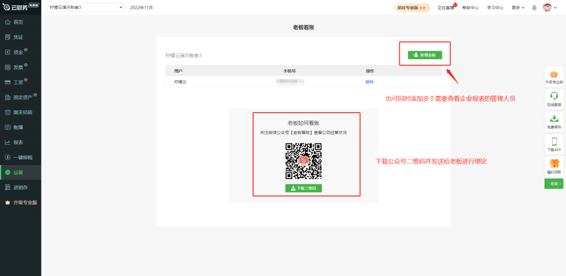Click the phone 下载APP icon
Screen dimensions: 566x276
pyautogui.click(x=554, y=141)
